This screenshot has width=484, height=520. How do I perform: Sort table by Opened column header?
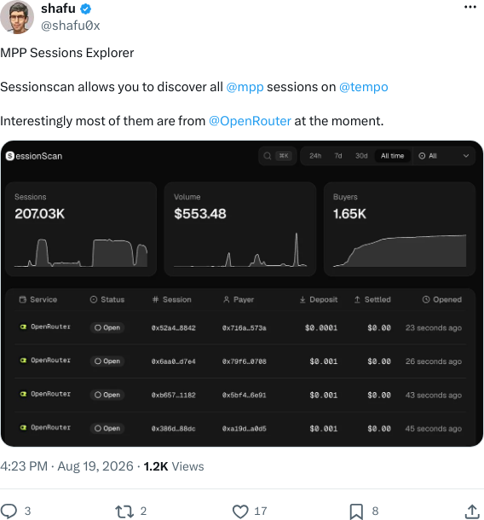tap(442, 299)
